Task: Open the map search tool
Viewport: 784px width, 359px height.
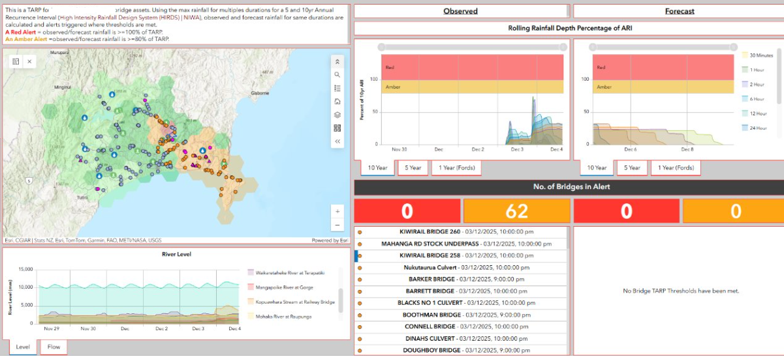Action: 337,75
